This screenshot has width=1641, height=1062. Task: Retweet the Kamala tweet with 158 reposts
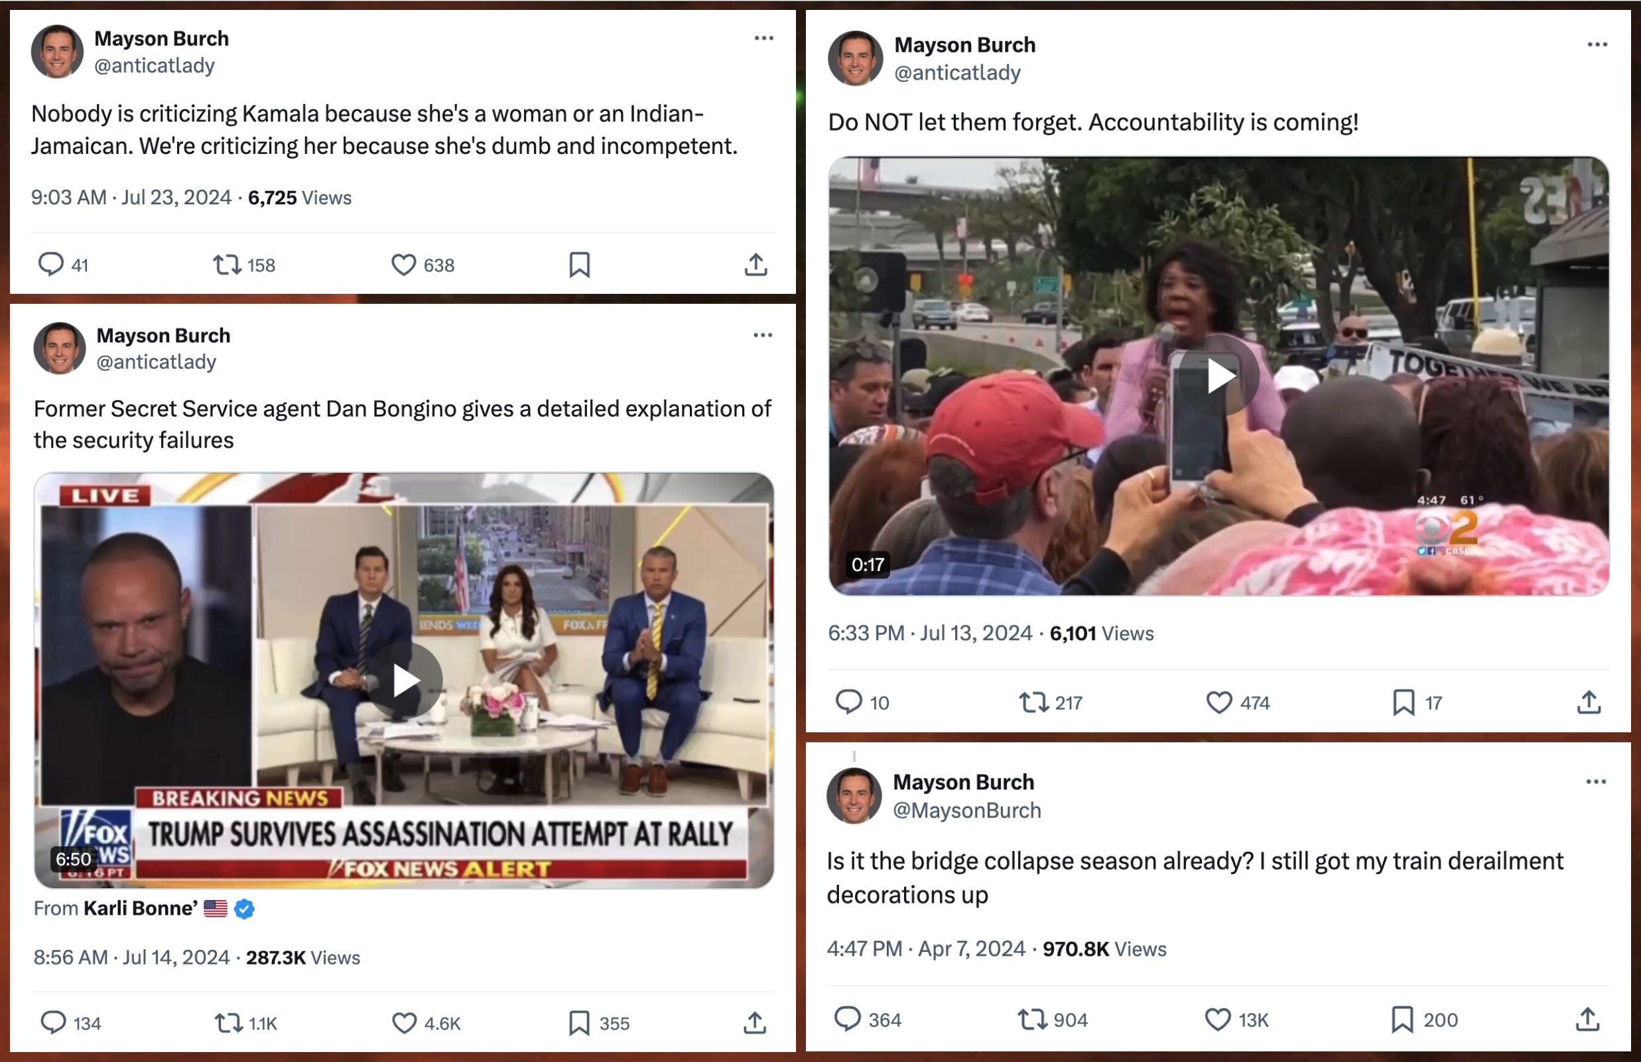227,265
